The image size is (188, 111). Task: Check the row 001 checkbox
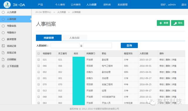[x=38, y=78]
